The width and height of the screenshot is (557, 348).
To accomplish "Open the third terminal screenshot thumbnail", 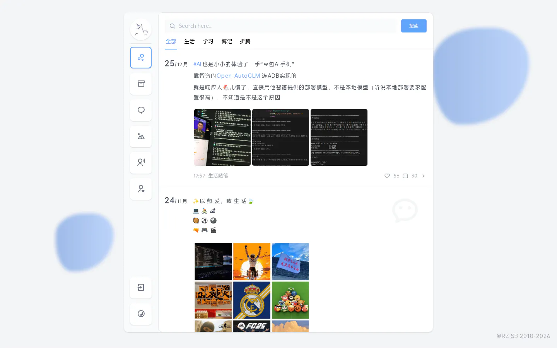I will 339,137.
